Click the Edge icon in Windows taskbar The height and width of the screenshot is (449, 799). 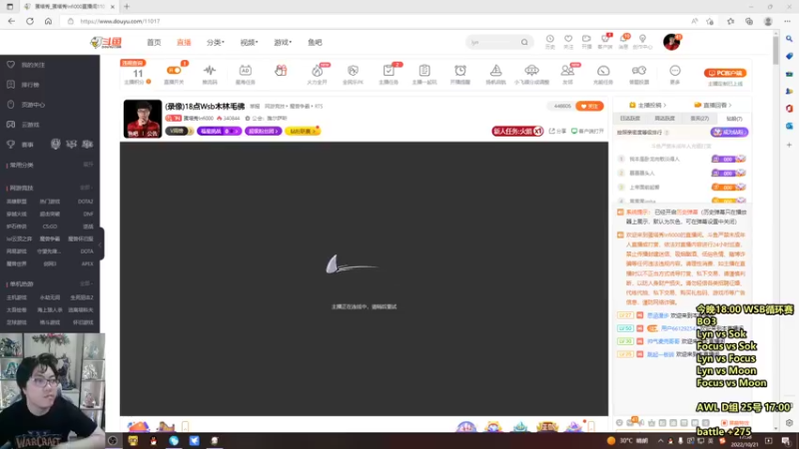(174, 441)
